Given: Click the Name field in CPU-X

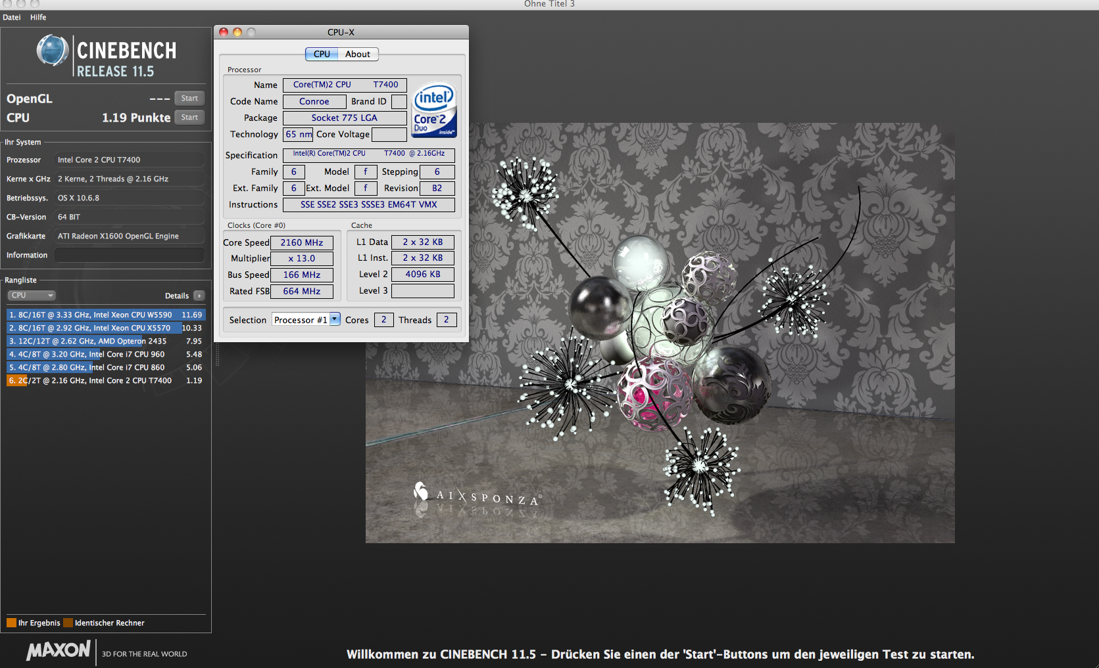Looking at the screenshot, I should [x=345, y=85].
